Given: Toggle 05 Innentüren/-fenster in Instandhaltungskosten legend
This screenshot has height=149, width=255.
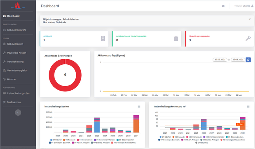Looking at the screenshot, I should click(x=104, y=140).
